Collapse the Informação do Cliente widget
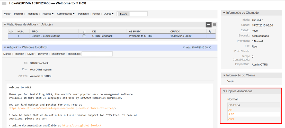 [224, 75]
